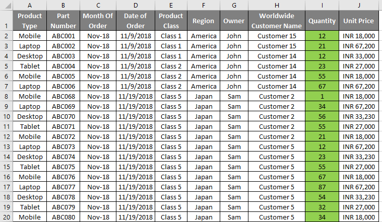
Task: Select column I header
Action: tap(322, 5)
